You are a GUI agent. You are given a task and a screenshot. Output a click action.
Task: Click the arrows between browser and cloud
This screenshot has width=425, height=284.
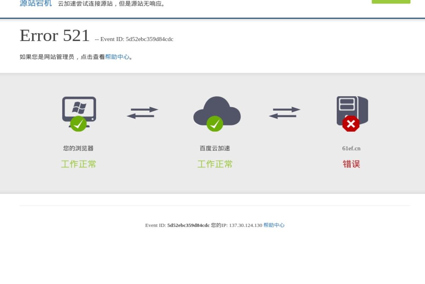142,112
